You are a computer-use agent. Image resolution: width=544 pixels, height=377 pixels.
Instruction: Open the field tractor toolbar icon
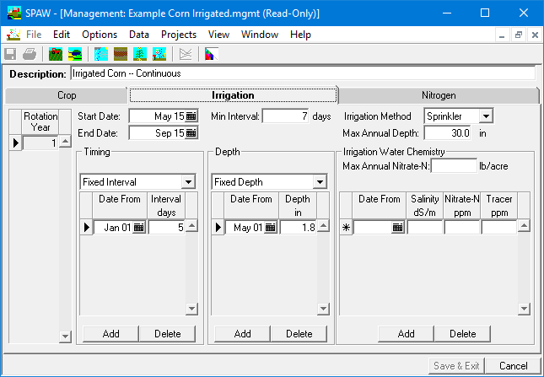(56, 54)
